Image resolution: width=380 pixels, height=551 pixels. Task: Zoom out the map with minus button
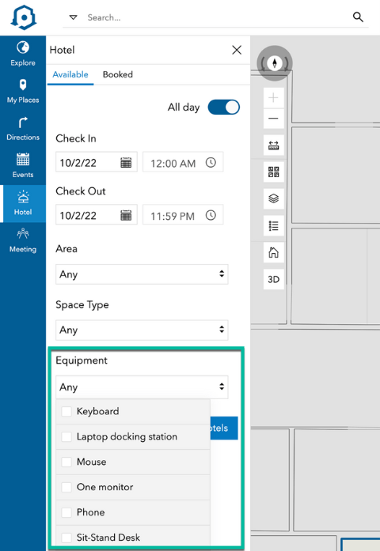[274, 119]
